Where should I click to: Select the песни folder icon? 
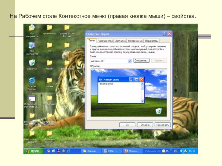pos(49,81)
